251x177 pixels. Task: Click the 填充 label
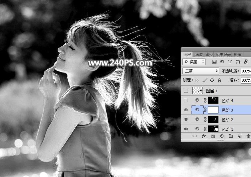(x=234, y=80)
